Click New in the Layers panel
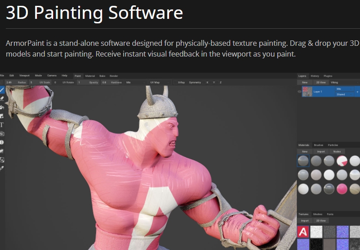 (x=305, y=82)
